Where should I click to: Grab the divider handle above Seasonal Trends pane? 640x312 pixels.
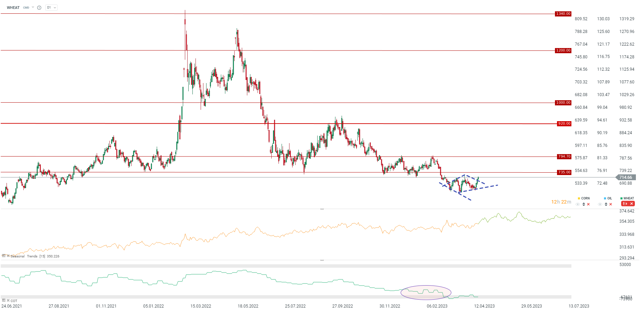pyautogui.click(x=322, y=209)
